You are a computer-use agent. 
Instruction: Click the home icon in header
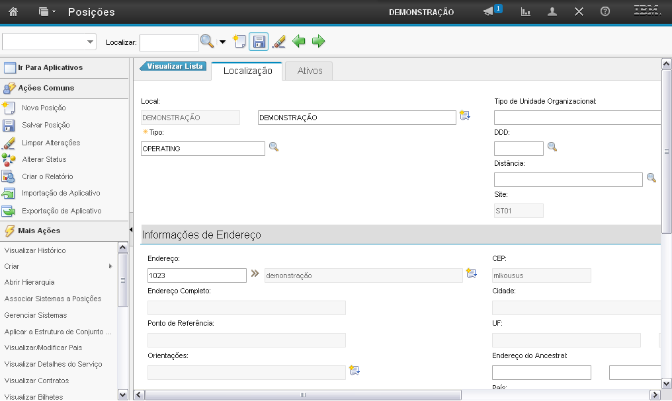[13, 12]
